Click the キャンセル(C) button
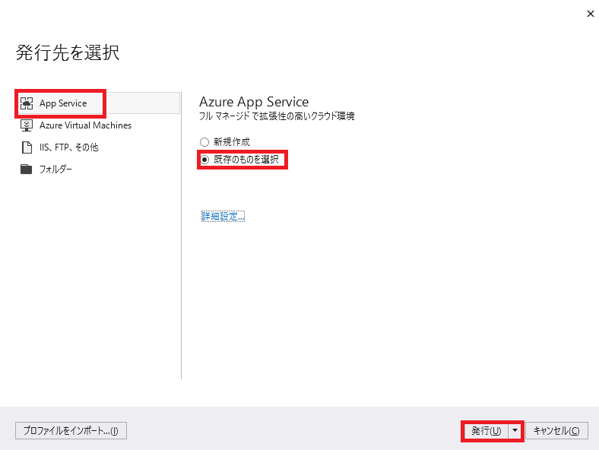Screen dimensions: 599x450 click(556, 431)
